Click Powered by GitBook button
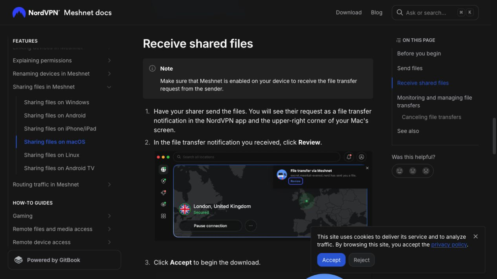 64,260
